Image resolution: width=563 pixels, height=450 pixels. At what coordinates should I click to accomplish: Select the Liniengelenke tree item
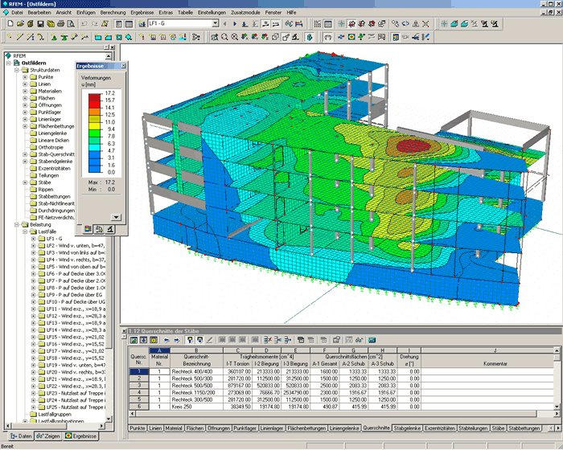coord(52,133)
